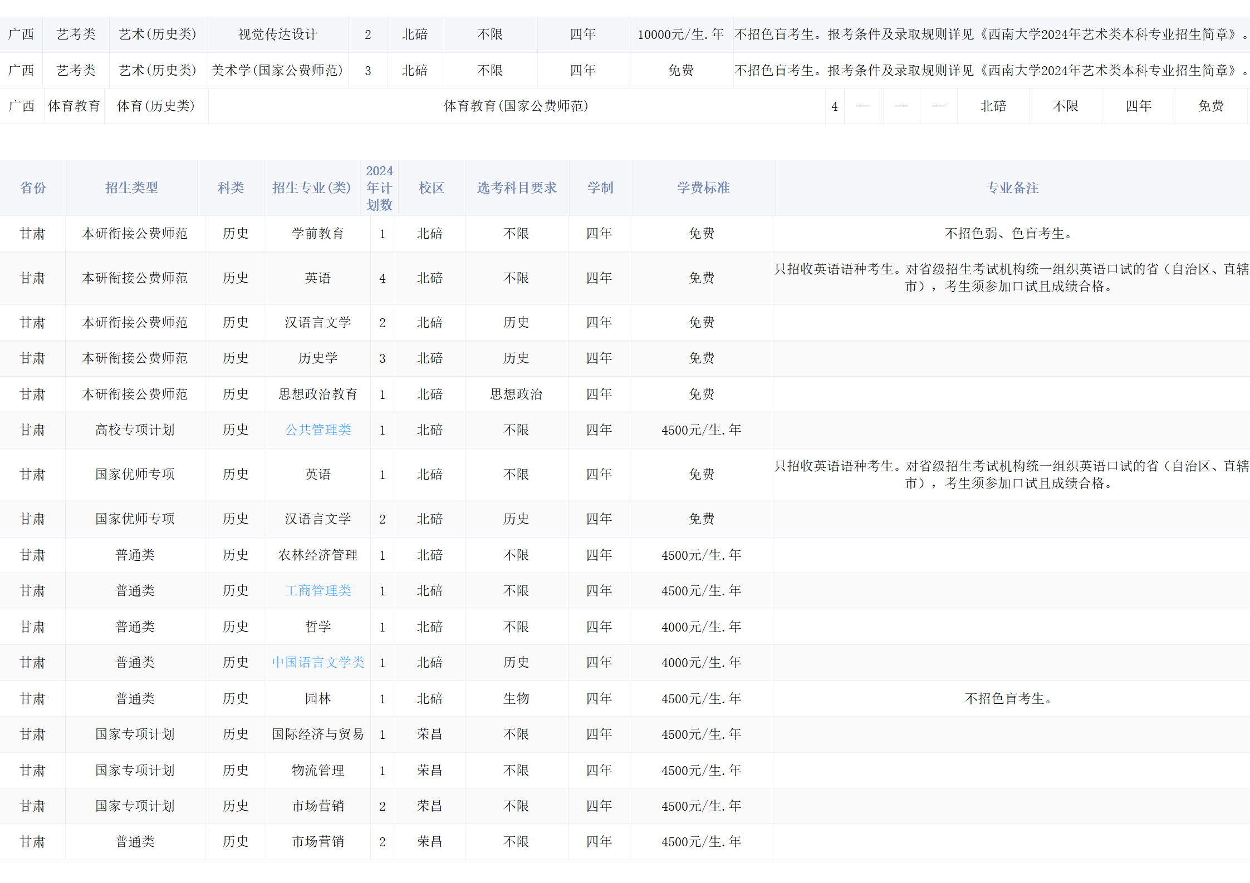The height and width of the screenshot is (883, 1250).
Task: Click the 专业备注 column header
Action: (x=1012, y=188)
